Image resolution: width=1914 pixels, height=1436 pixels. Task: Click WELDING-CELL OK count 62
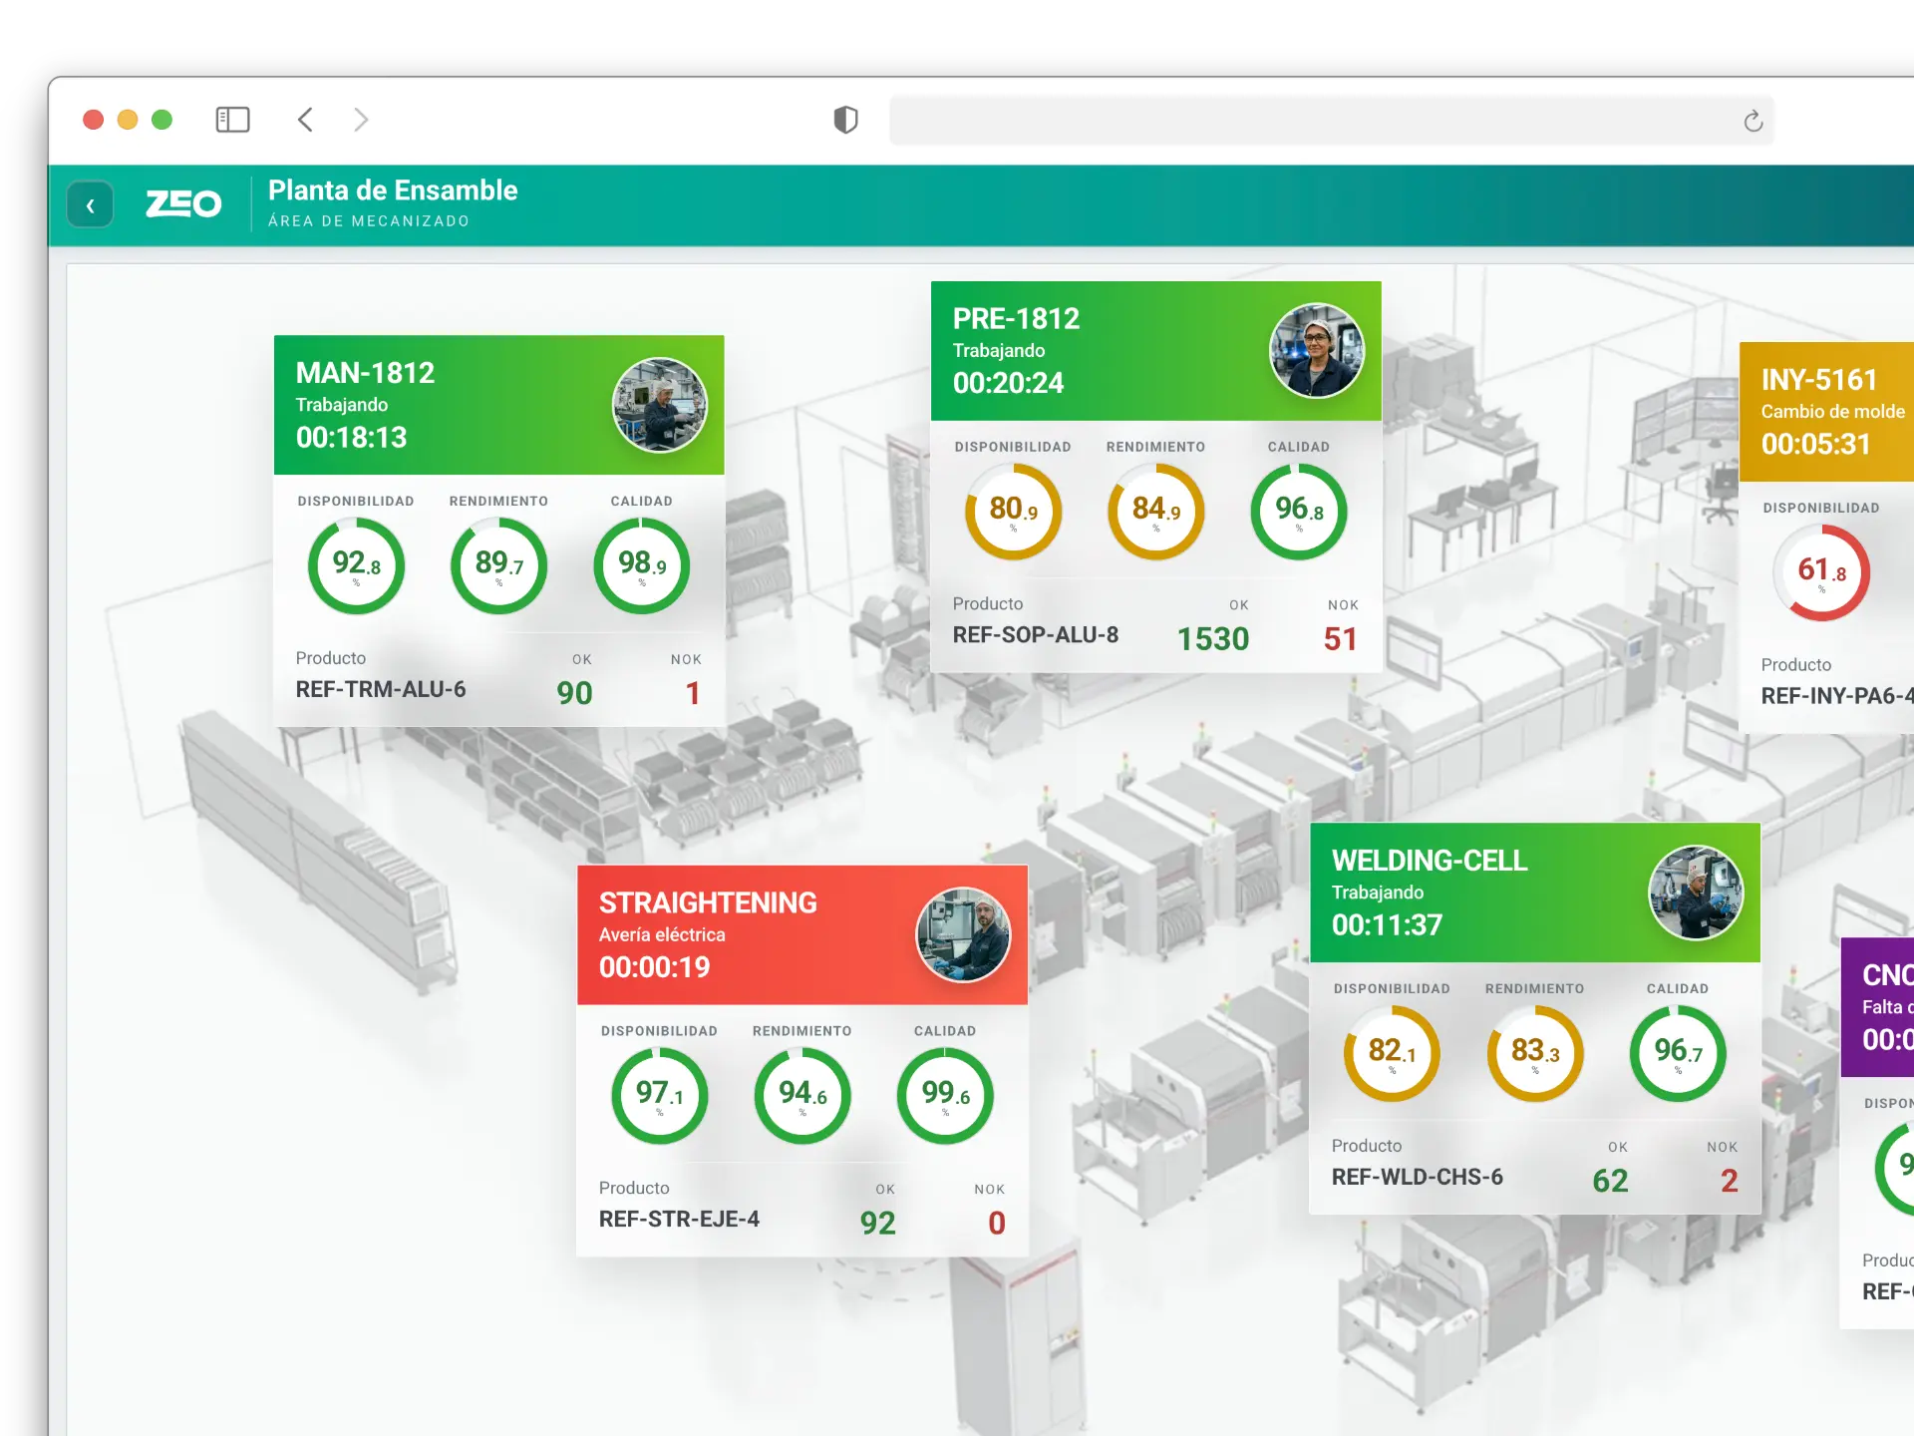[1610, 1181]
